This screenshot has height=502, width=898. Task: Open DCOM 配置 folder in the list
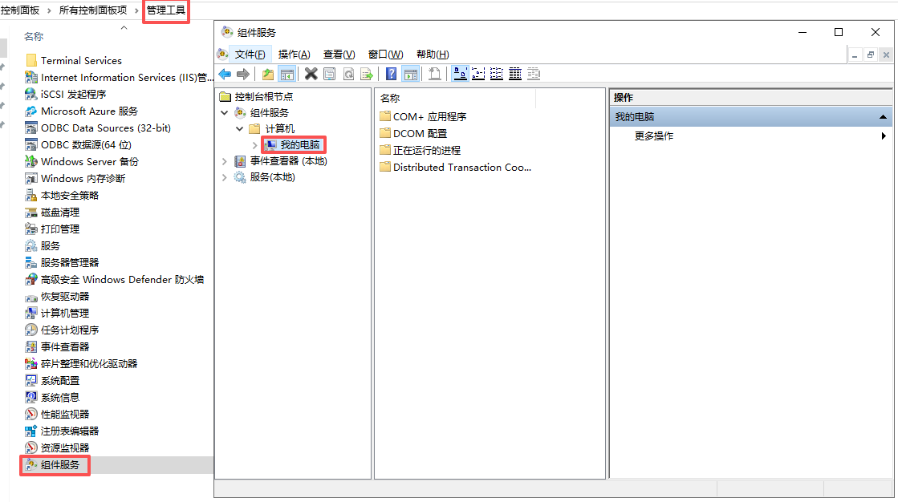pos(420,134)
